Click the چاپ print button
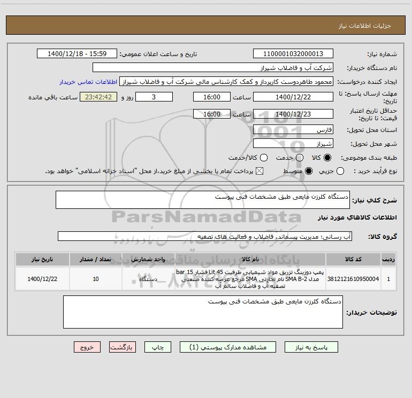The height and width of the screenshot is (398, 412). [x=158, y=347]
